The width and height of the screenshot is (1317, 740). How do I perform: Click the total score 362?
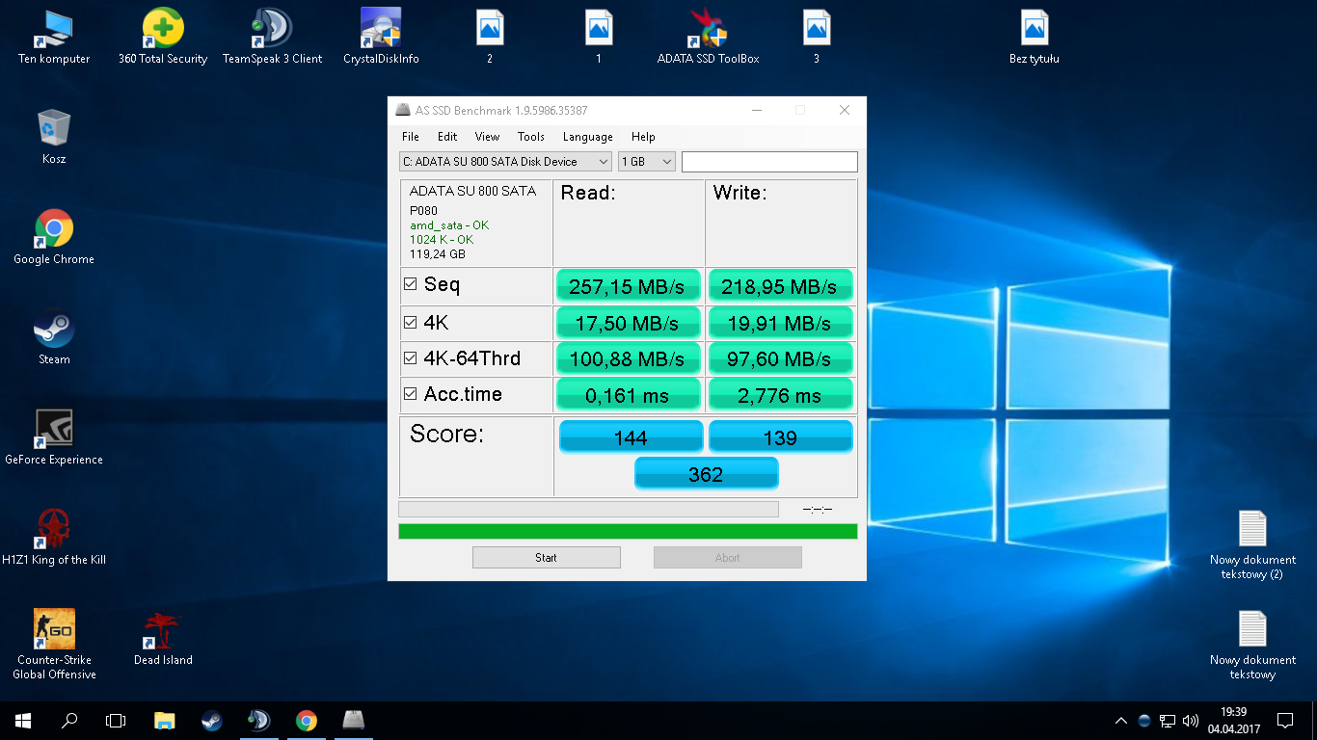click(x=706, y=474)
